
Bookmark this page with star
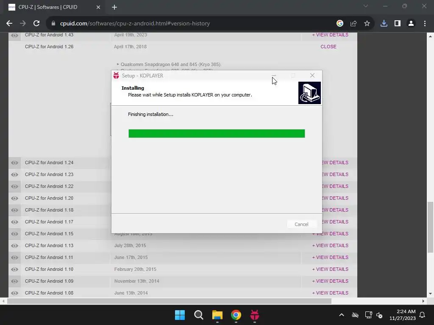[367, 24]
